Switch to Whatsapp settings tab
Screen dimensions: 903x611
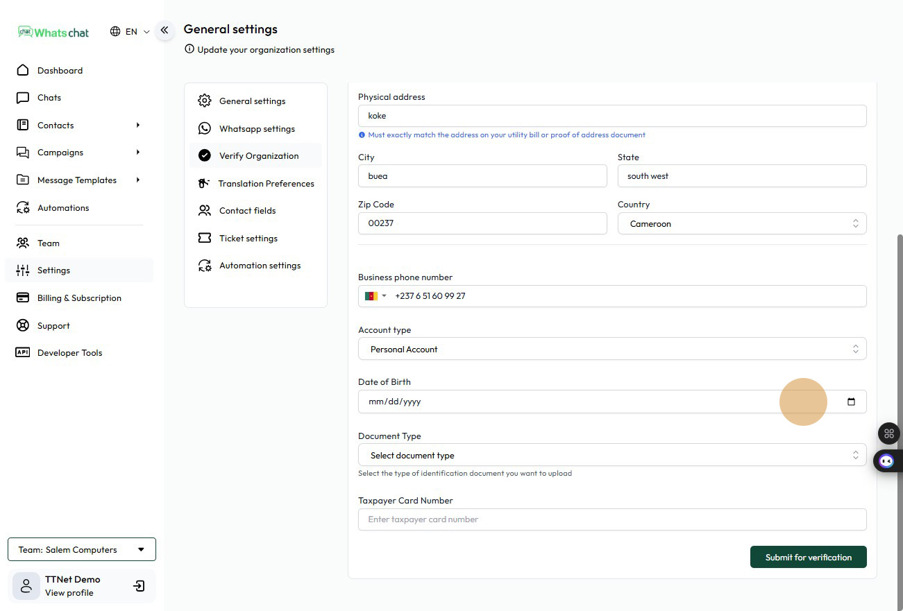point(256,129)
